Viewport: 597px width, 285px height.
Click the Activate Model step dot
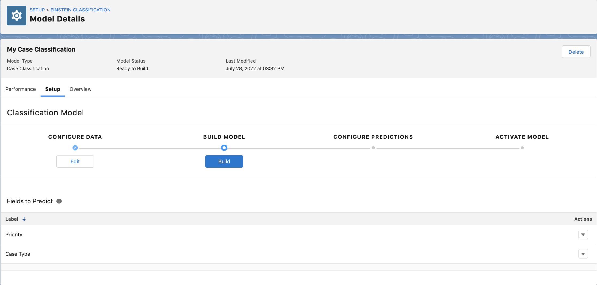[522, 148]
